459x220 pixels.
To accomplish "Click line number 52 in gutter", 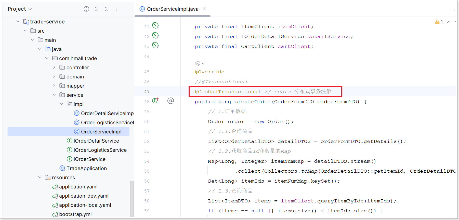I will [147, 141].
